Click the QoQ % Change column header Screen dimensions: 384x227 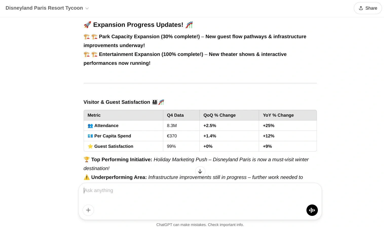220,115
